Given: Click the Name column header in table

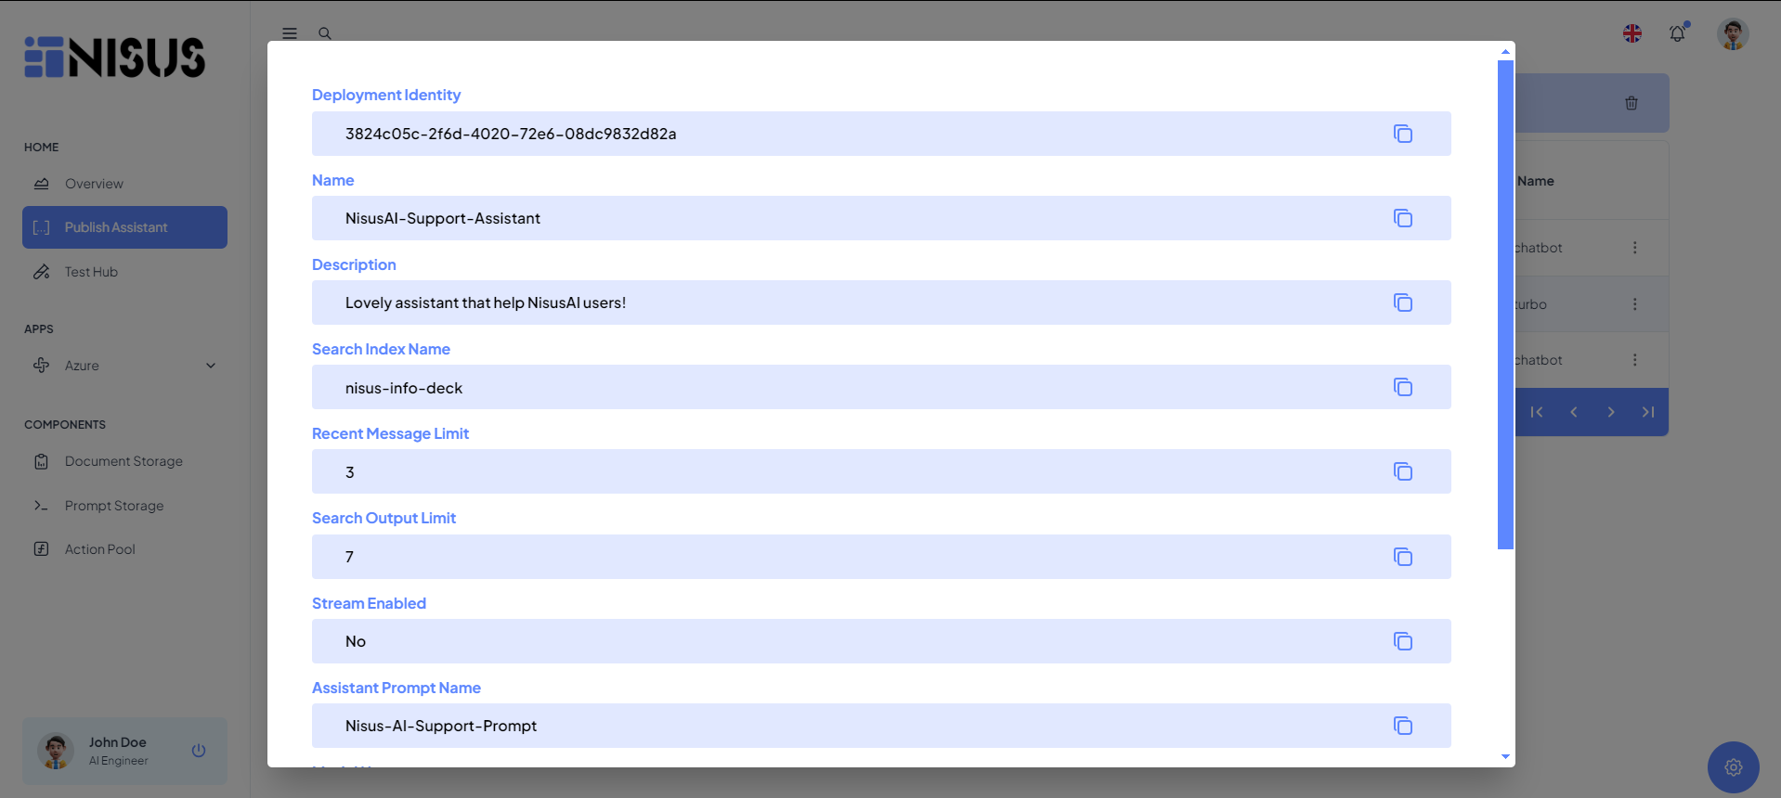Looking at the screenshot, I should (1536, 181).
